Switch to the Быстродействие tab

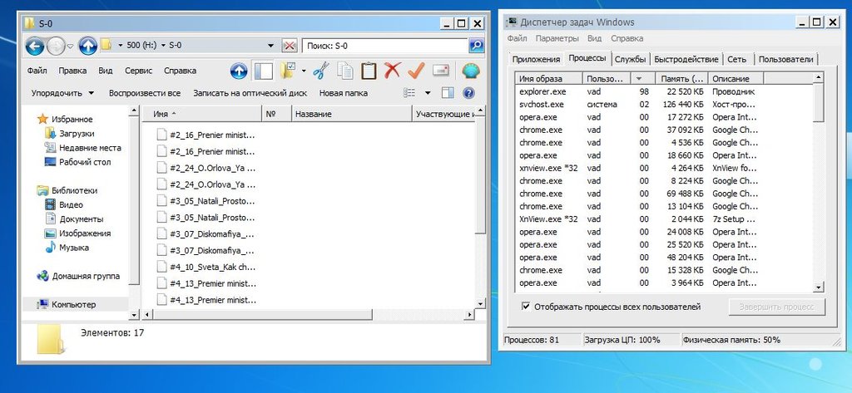[x=686, y=59]
